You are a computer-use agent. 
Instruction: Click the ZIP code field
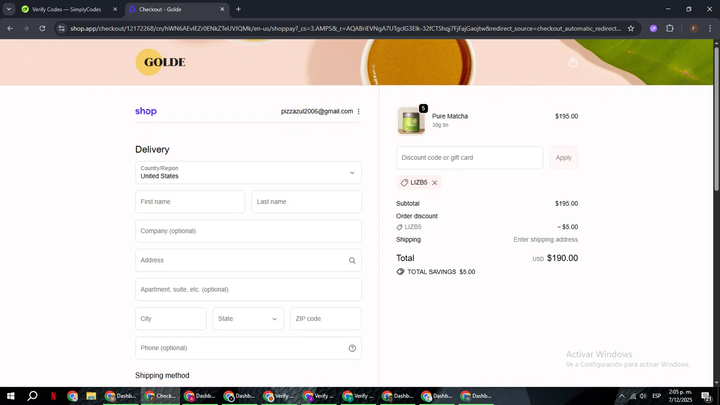tap(325, 319)
